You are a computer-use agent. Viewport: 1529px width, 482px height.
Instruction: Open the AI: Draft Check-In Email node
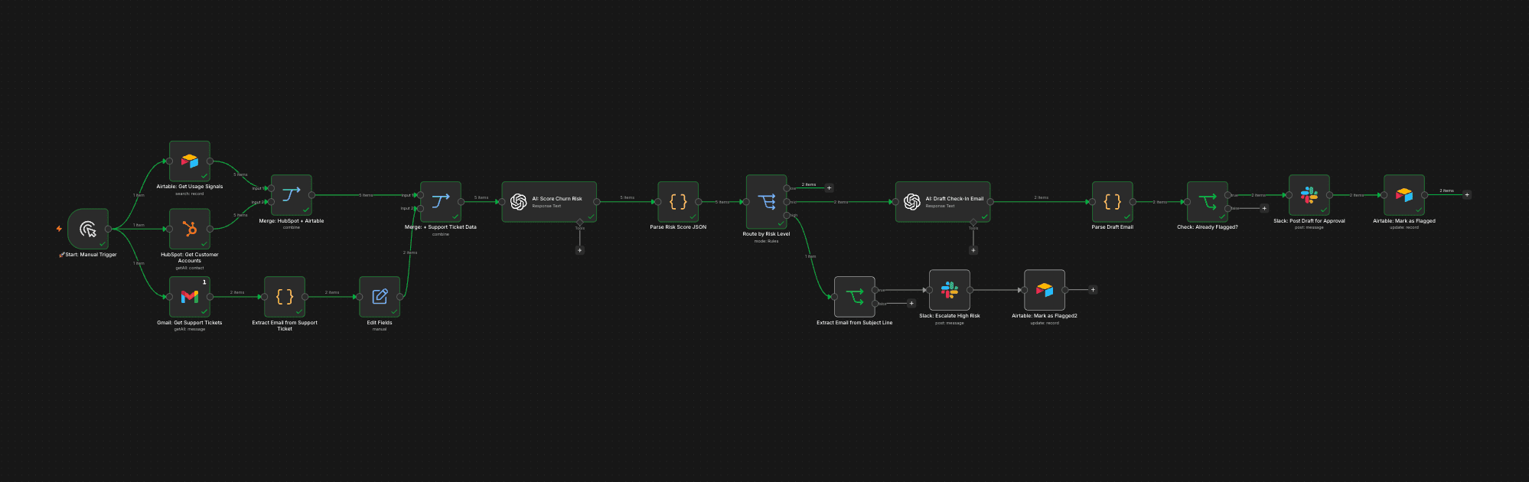(943, 202)
